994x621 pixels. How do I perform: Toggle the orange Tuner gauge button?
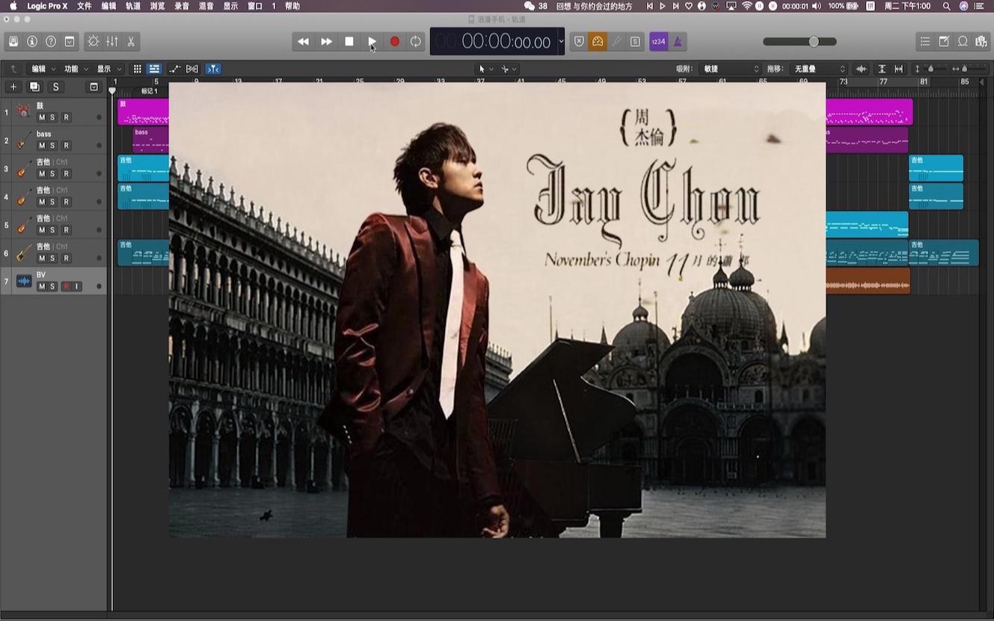[598, 42]
